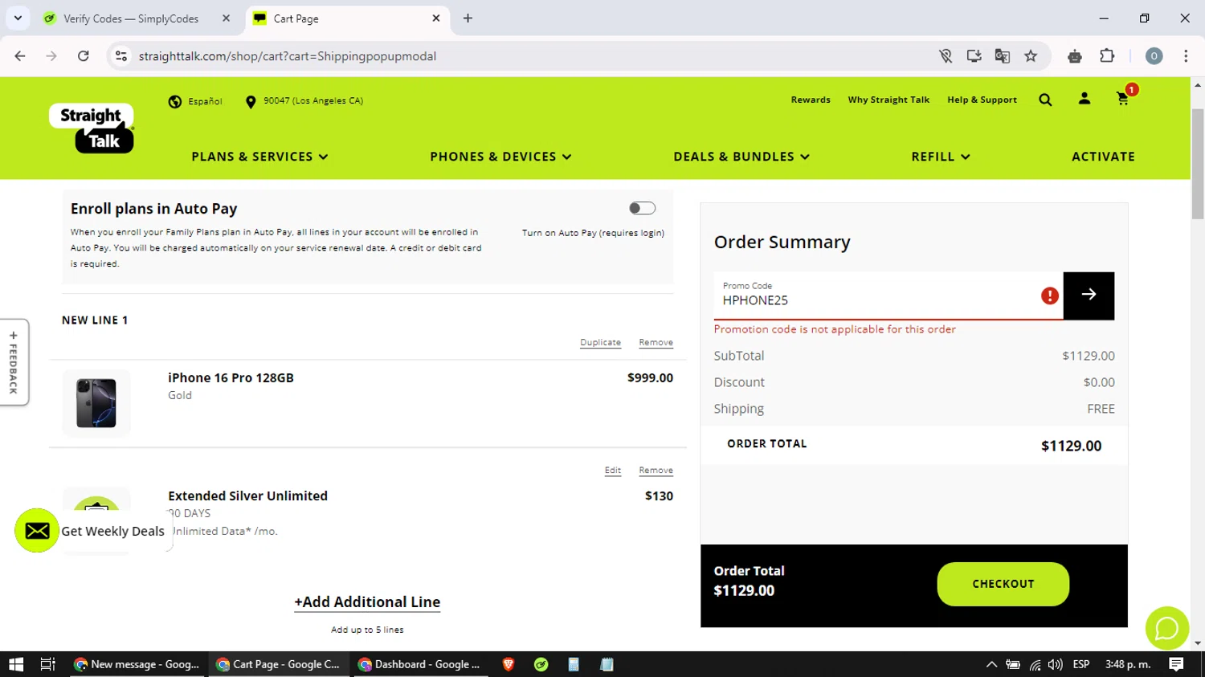Remove the iPhone 16 Pro item

(656, 342)
